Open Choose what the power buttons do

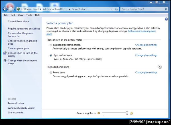pos(20,35)
